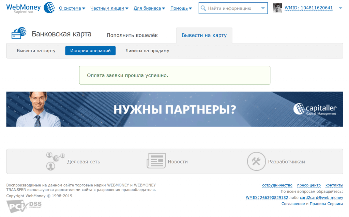This screenshot has height=217, width=349.
Task: Open the Лимиты на продажу sub-tab
Action: pyautogui.click(x=147, y=50)
